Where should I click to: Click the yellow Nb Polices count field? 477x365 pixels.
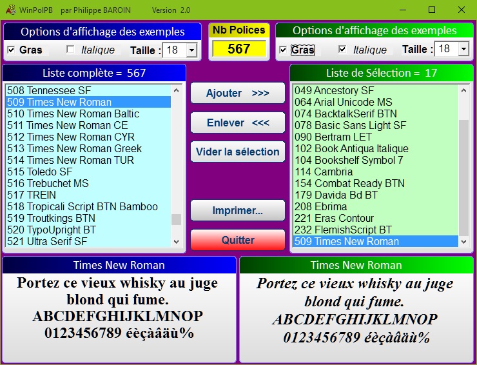(x=238, y=49)
